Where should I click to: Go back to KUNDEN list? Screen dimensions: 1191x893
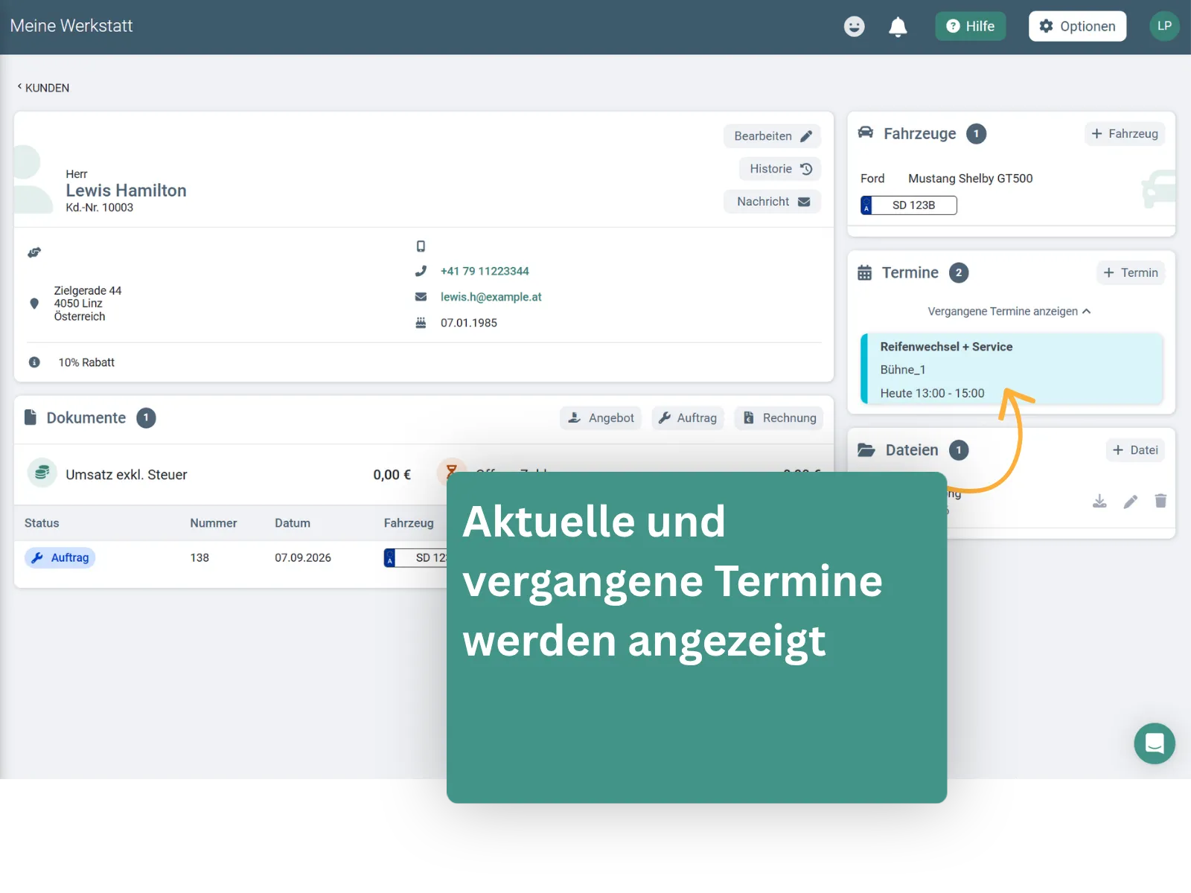(x=43, y=88)
